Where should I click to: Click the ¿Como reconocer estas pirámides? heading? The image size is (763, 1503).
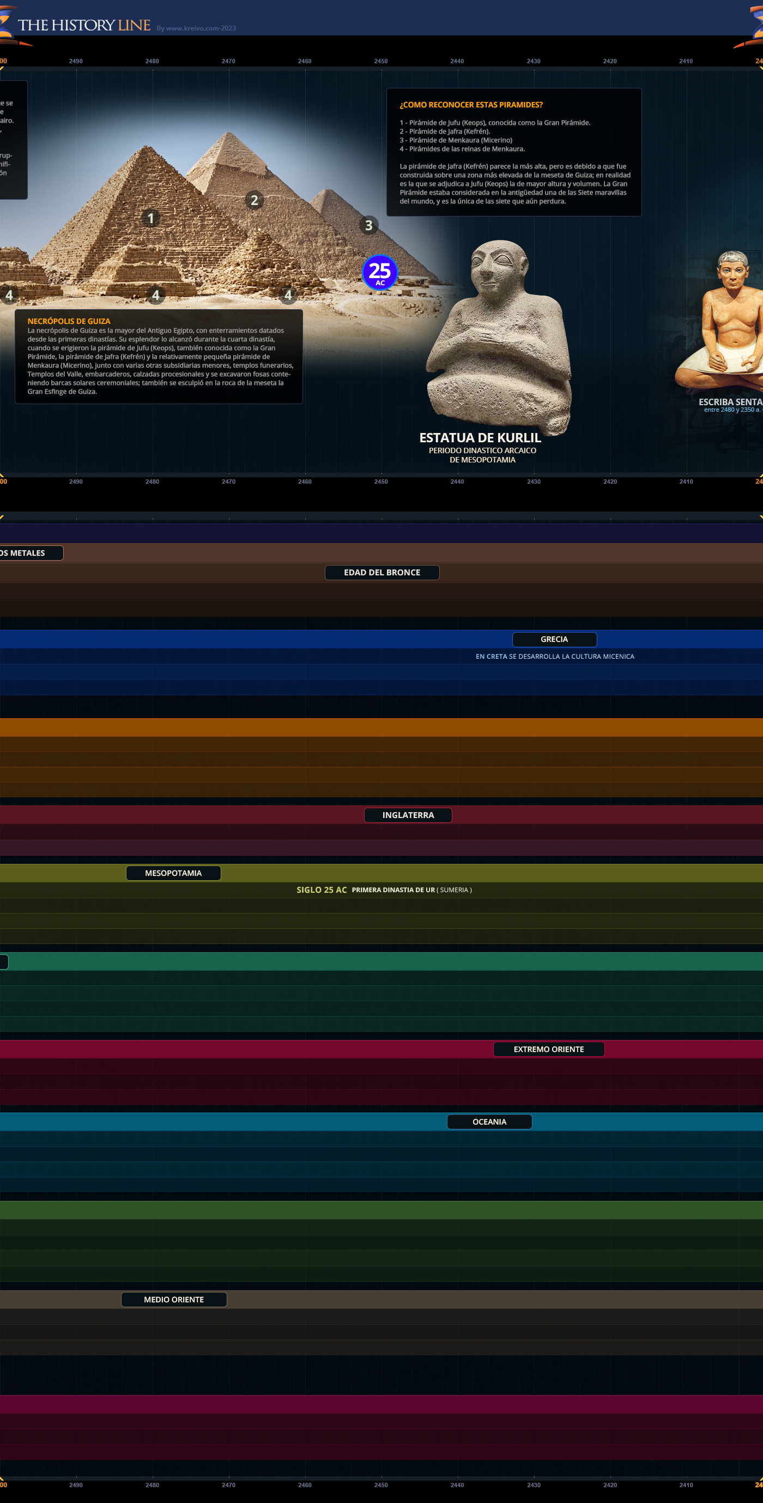click(471, 105)
